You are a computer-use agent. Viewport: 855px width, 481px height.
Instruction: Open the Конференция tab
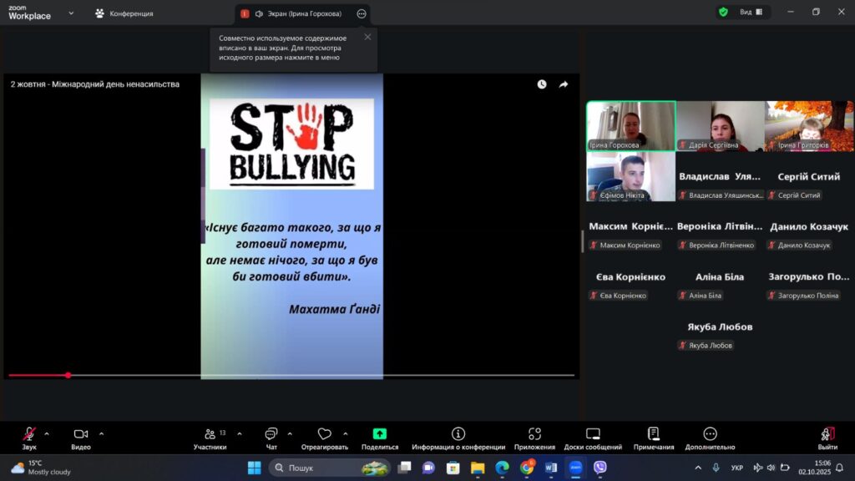point(124,13)
